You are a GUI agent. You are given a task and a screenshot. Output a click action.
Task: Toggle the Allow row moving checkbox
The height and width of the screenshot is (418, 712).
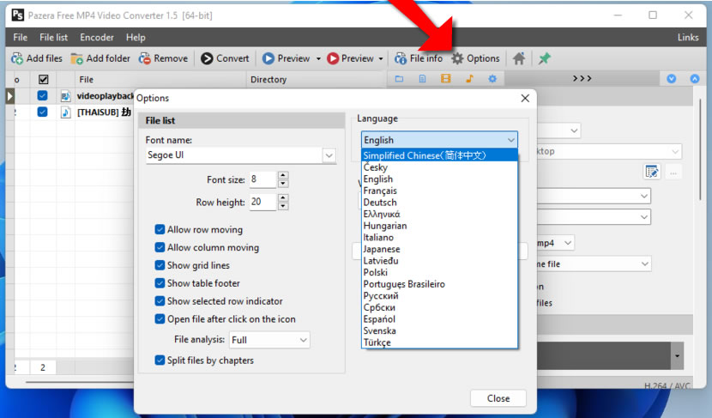pos(160,229)
